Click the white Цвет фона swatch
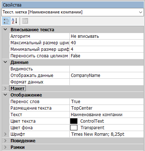Screen dimensions: 145x151 74,128
